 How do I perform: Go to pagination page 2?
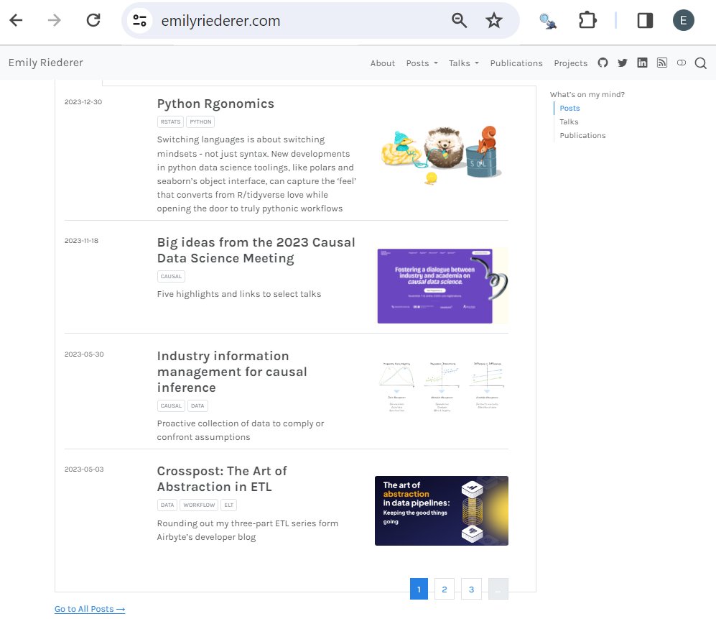(445, 589)
